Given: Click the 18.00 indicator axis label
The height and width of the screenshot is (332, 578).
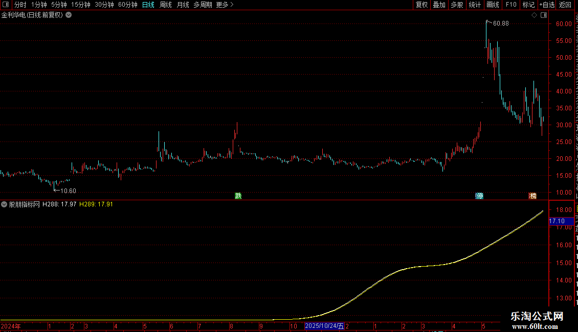Looking at the screenshot, I should point(564,210).
